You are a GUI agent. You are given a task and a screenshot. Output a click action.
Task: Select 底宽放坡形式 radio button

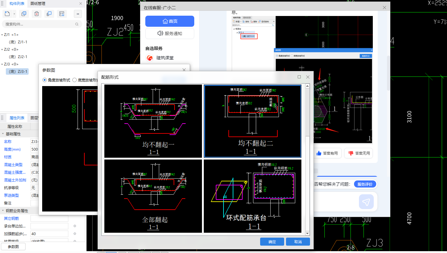point(74,80)
